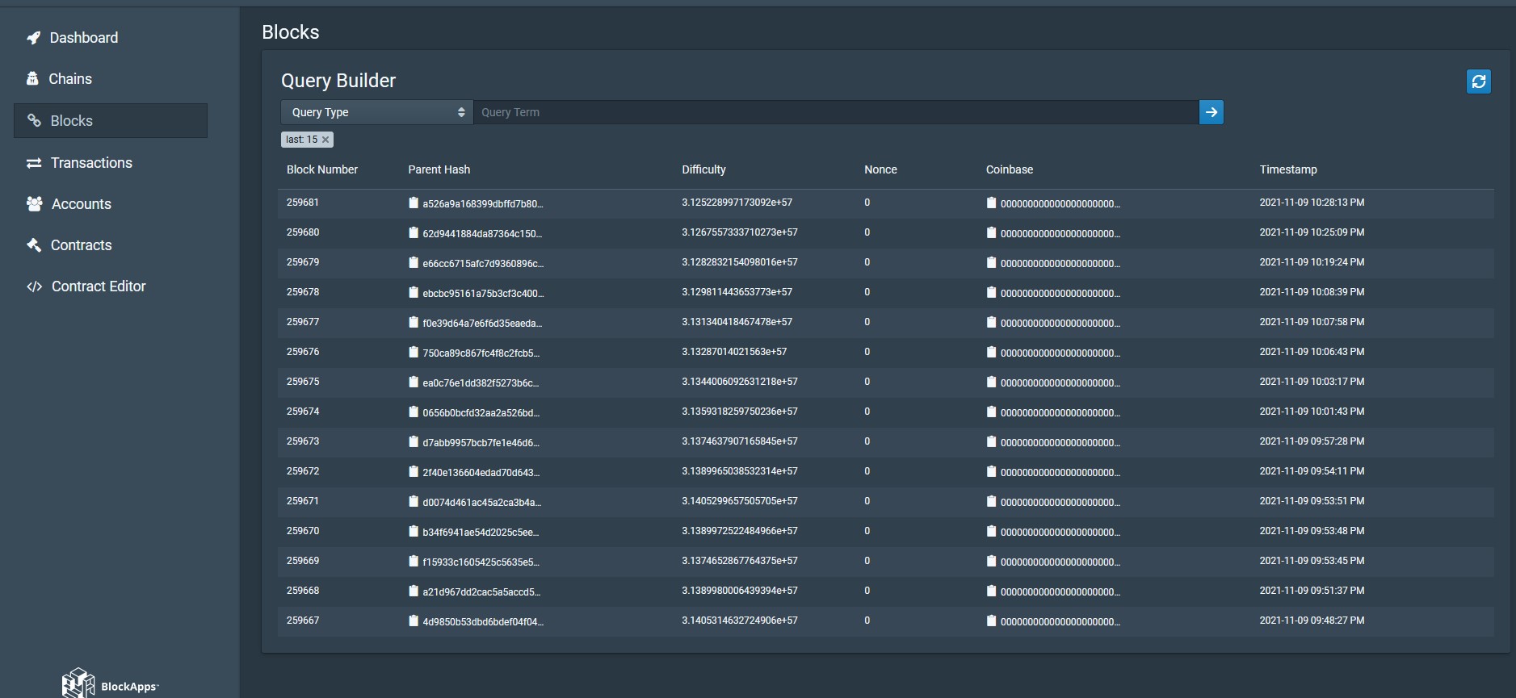1516x698 pixels.
Task: Open the Dashboard page
Action: [84, 38]
